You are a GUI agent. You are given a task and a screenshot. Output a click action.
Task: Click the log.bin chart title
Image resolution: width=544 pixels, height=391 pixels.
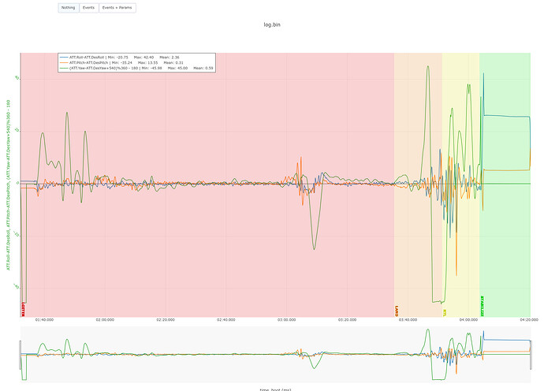coord(272,24)
